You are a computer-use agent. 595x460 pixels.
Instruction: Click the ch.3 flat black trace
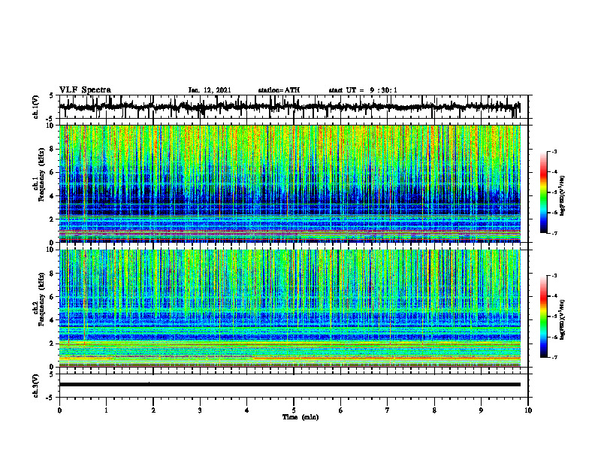pyautogui.click(x=290, y=385)
